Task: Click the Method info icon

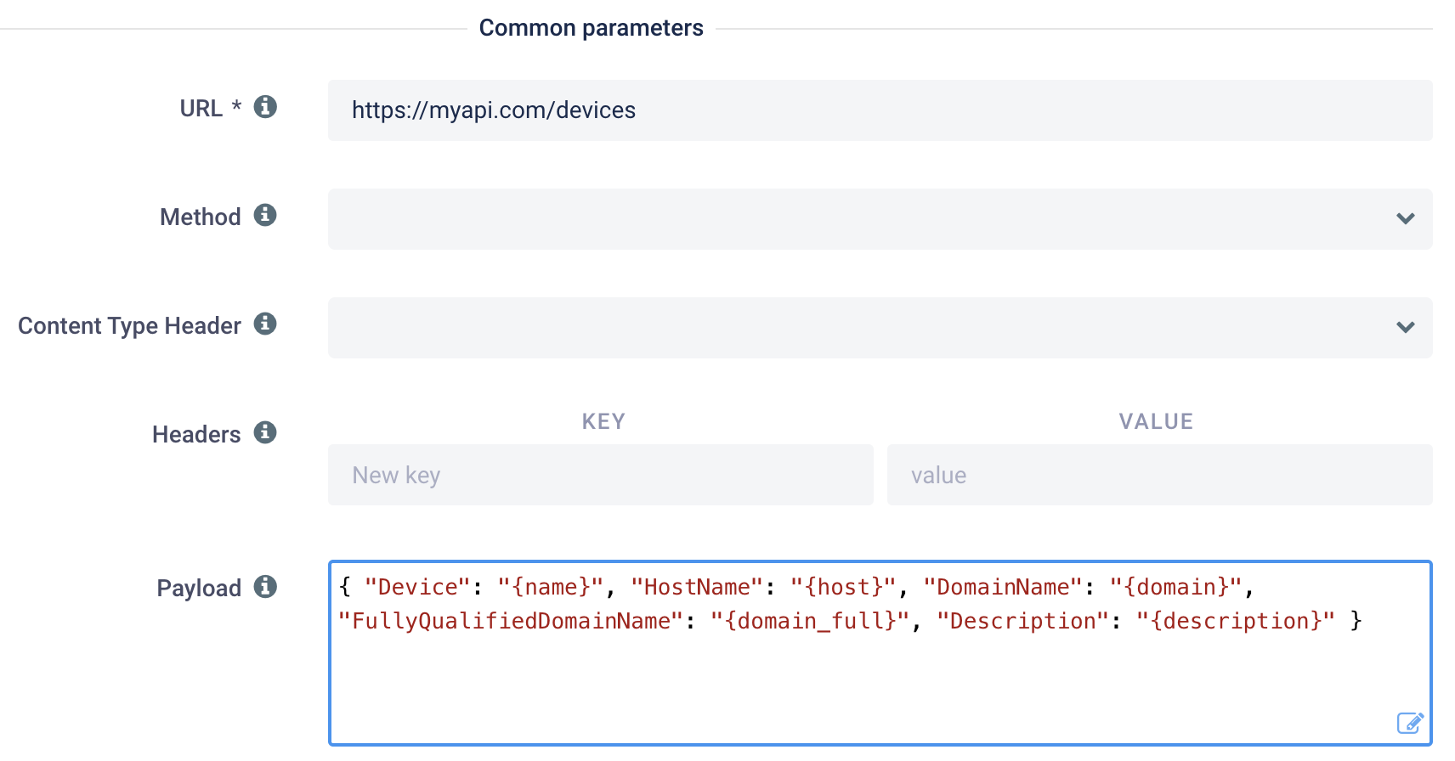Action: (x=265, y=216)
